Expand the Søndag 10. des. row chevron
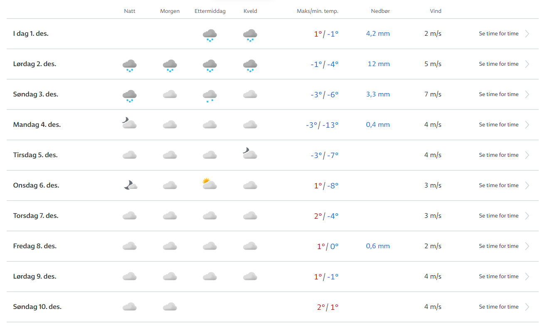 (x=527, y=307)
